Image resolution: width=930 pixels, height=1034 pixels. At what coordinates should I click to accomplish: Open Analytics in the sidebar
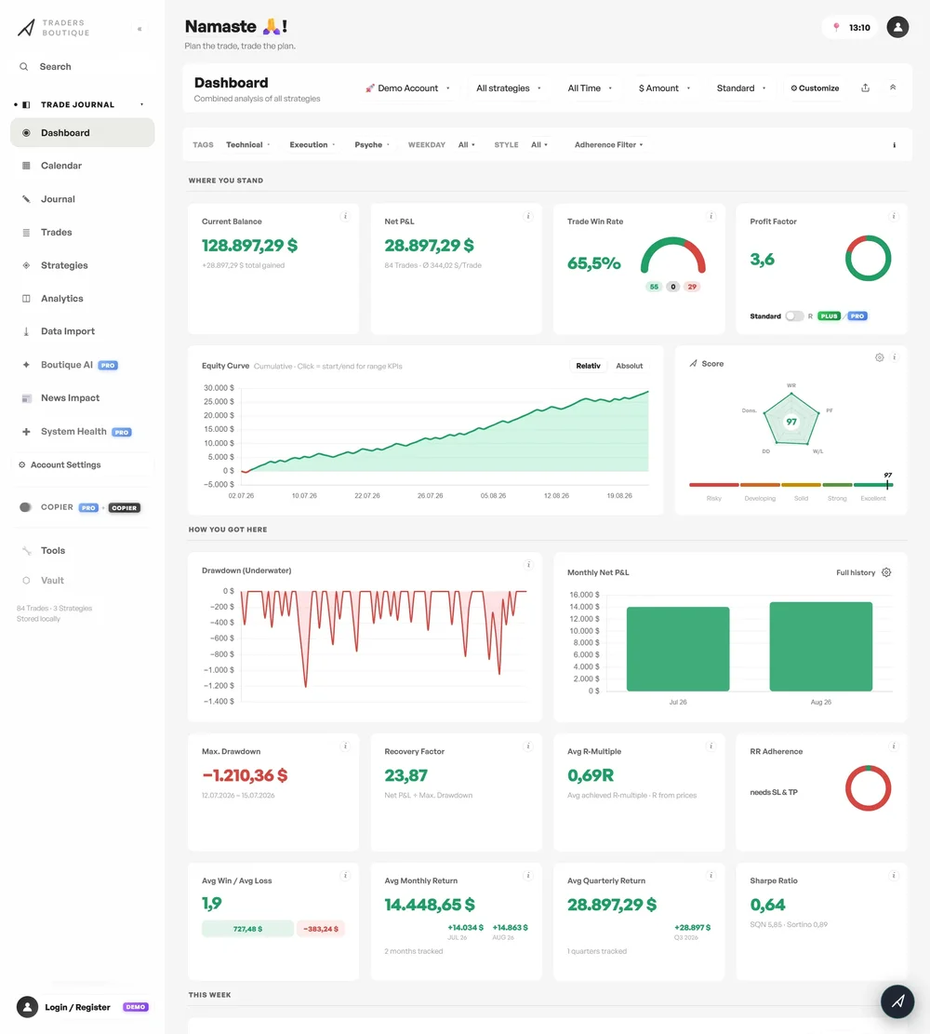point(83,299)
